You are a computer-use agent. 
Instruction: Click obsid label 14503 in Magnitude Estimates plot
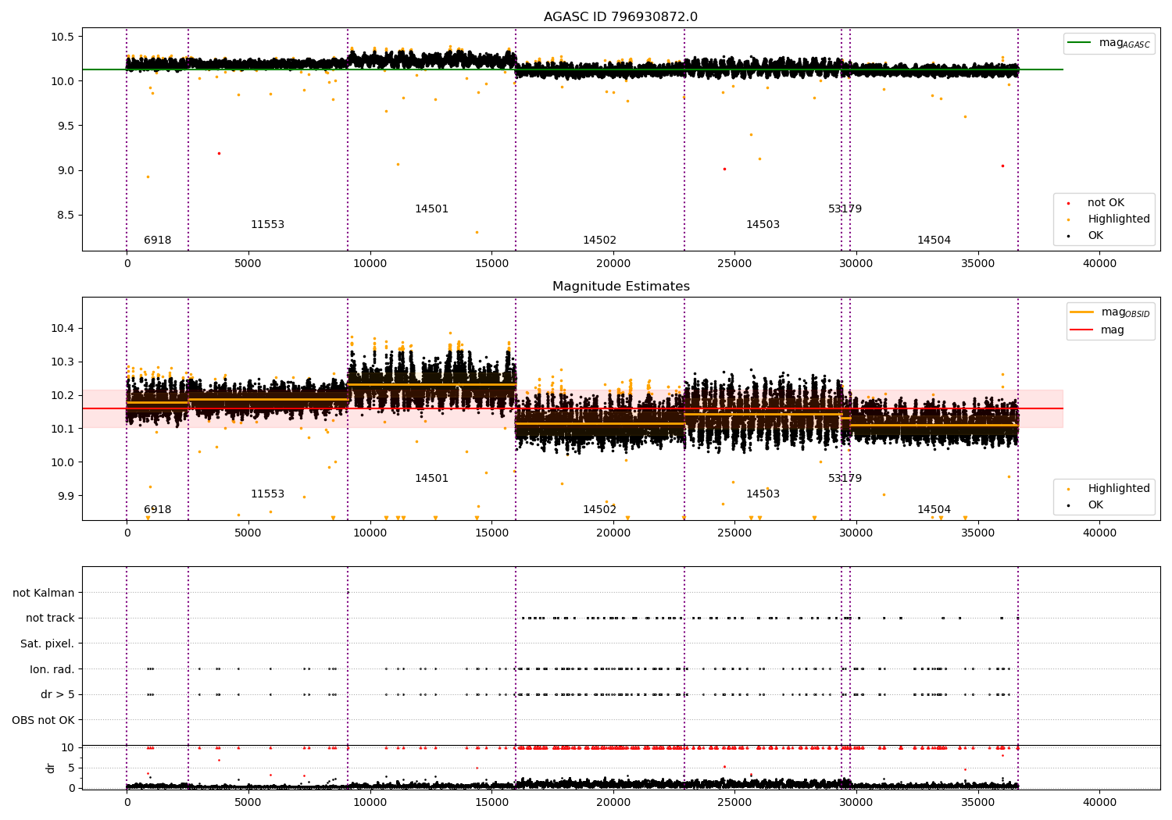coord(763,494)
